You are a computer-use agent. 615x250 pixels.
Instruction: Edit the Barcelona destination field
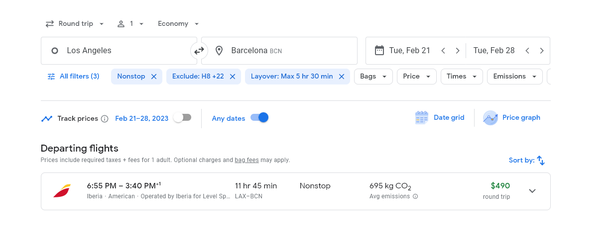pyautogui.click(x=279, y=51)
